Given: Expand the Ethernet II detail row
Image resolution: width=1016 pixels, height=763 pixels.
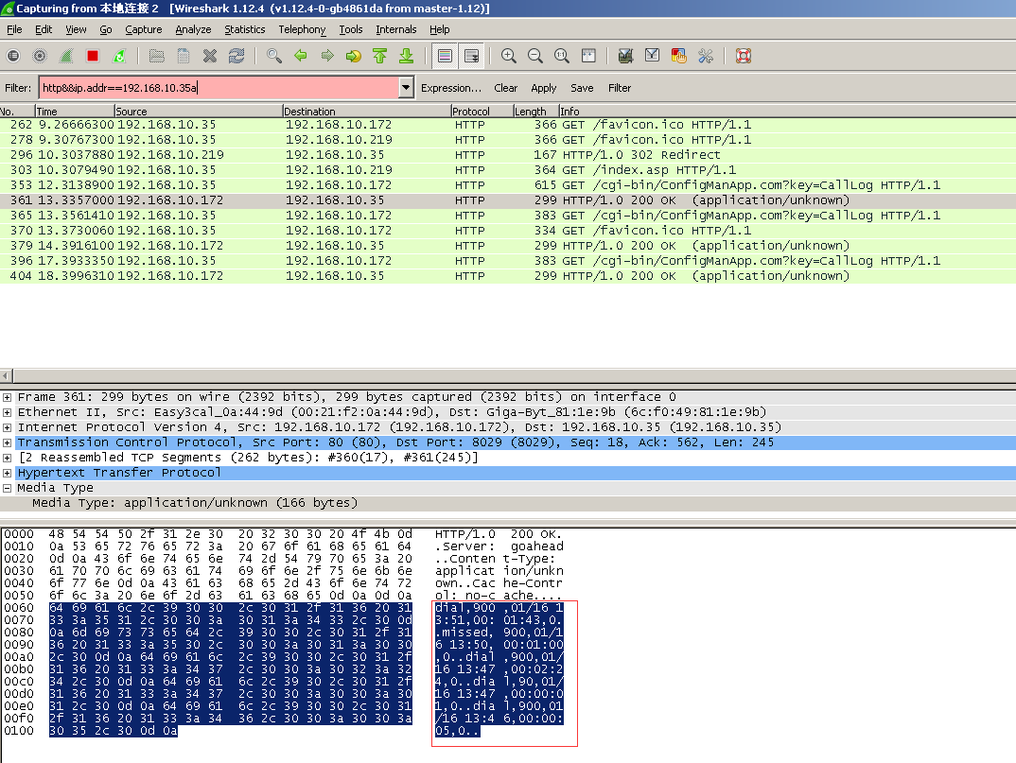Looking at the screenshot, I should pyautogui.click(x=8, y=412).
